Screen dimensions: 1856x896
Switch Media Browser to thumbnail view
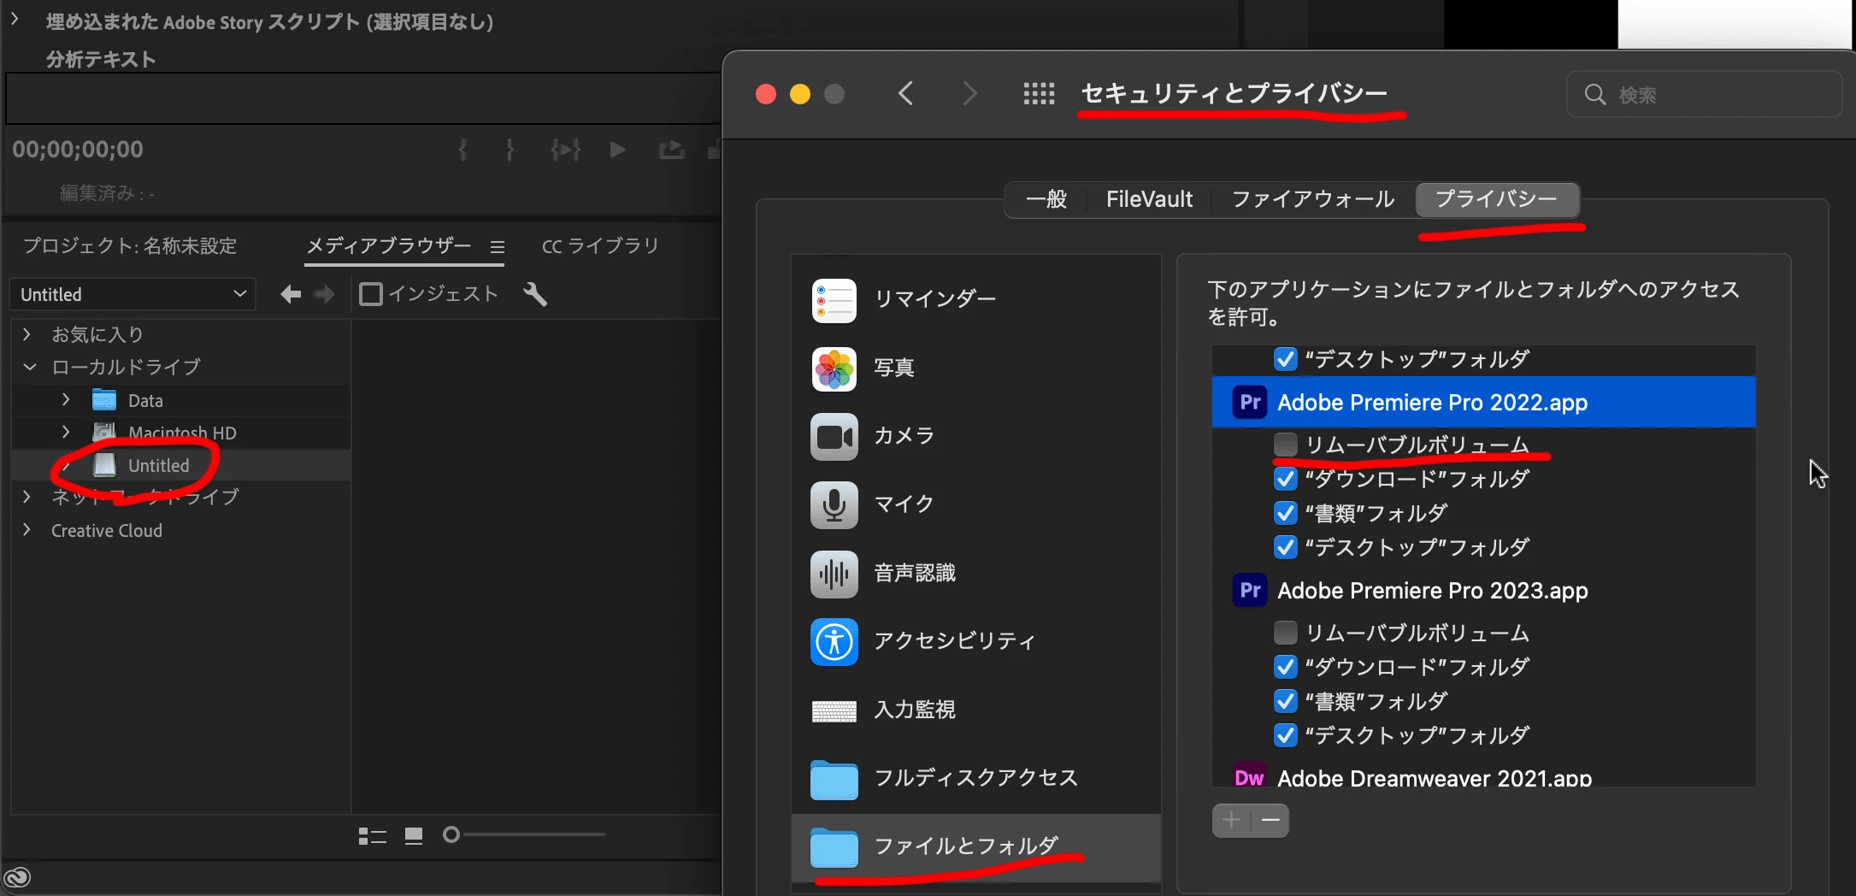[414, 835]
